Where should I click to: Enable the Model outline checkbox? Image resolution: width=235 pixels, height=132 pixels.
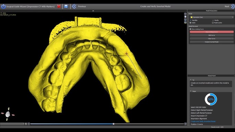pyautogui.click(x=213, y=23)
